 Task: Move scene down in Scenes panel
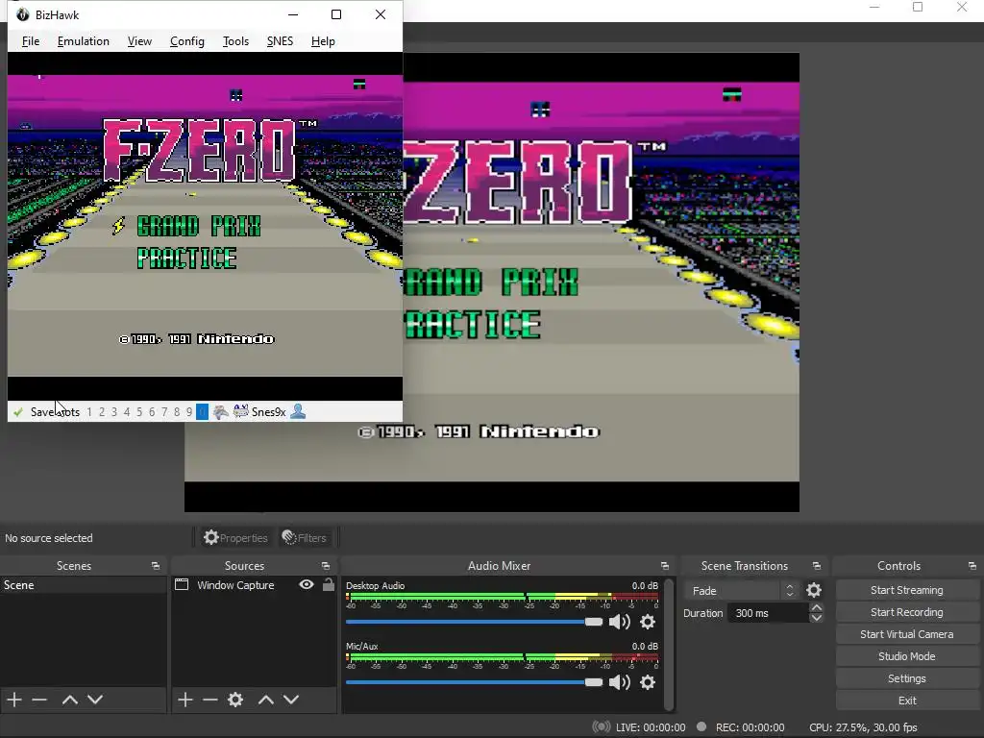coord(95,700)
